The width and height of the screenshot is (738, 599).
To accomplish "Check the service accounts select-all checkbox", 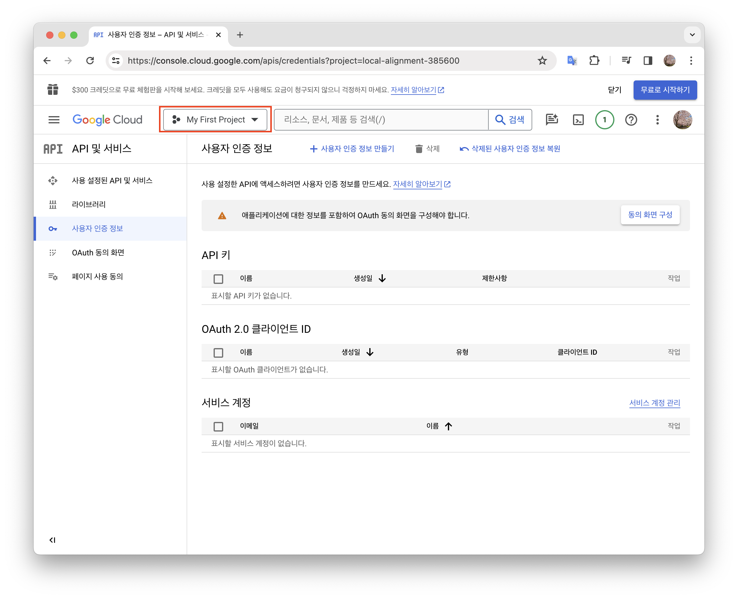I will coord(218,426).
